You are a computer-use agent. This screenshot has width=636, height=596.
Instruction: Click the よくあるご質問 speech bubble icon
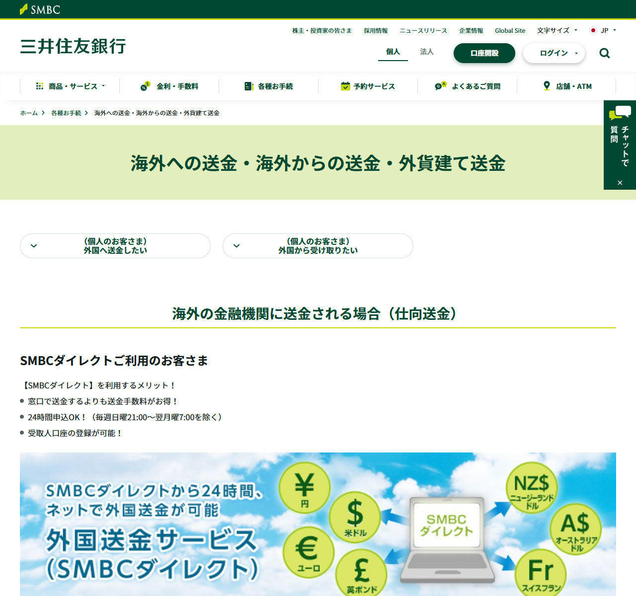coord(441,86)
